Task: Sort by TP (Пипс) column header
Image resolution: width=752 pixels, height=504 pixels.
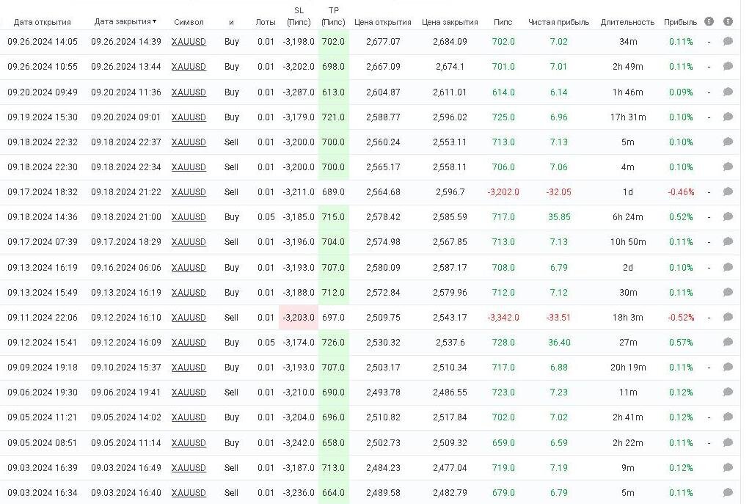Action: [333, 16]
